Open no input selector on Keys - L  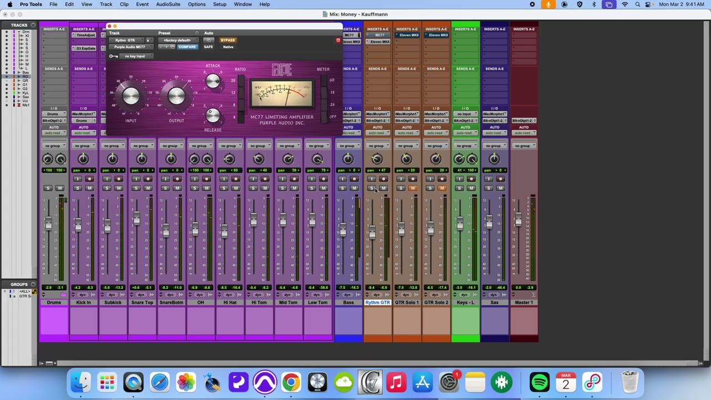tap(465, 114)
